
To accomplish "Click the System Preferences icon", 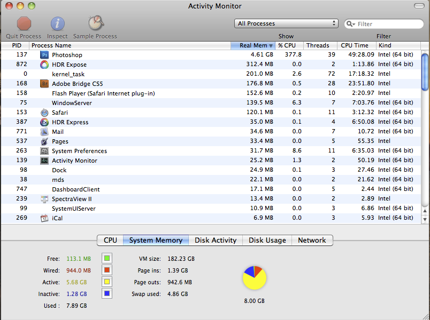I will tap(44, 151).
